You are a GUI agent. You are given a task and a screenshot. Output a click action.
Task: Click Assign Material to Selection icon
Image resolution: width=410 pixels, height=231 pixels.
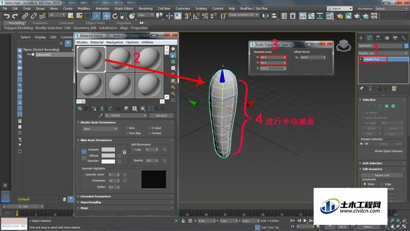[x=94, y=108]
